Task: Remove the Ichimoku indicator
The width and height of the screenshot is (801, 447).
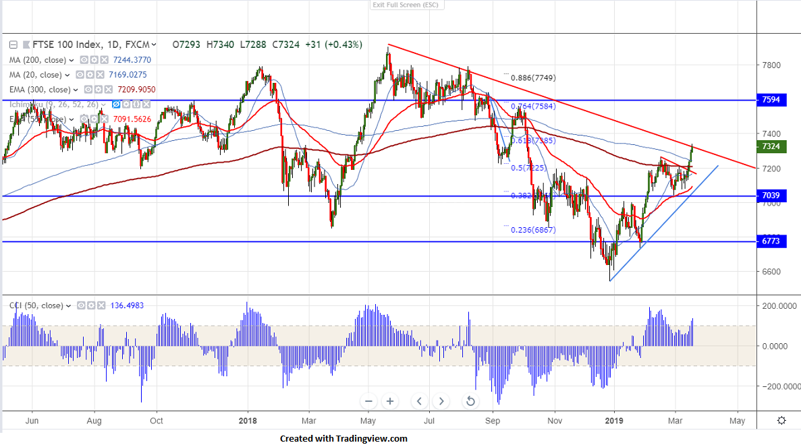Action: [x=146, y=104]
